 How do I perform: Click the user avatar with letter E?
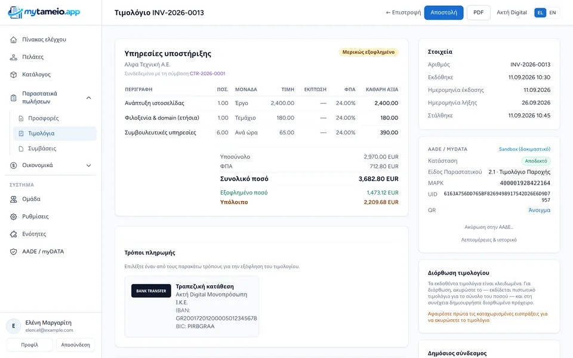coord(14,326)
